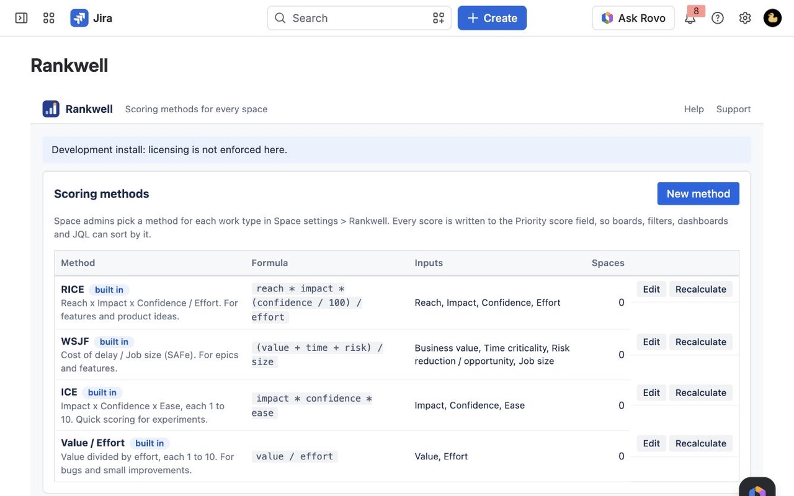Recalculate the ICE method scores
The image size is (794, 496).
701,392
